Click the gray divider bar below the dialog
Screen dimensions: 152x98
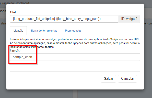(x=75, y=94)
